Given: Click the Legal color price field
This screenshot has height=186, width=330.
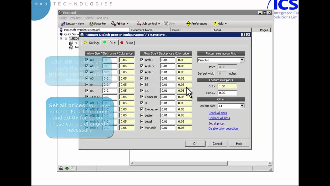Looking at the screenshot, I should [184, 121].
